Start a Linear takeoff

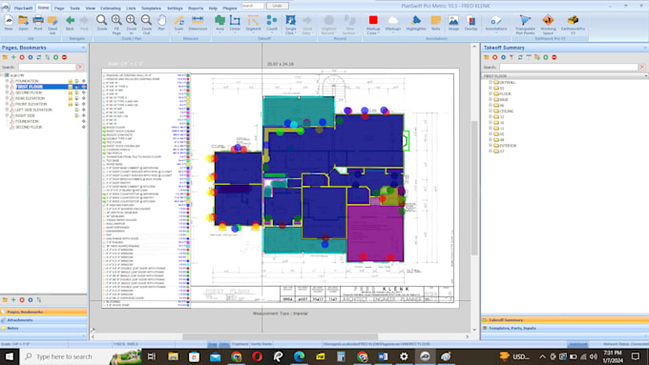click(235, 23)
